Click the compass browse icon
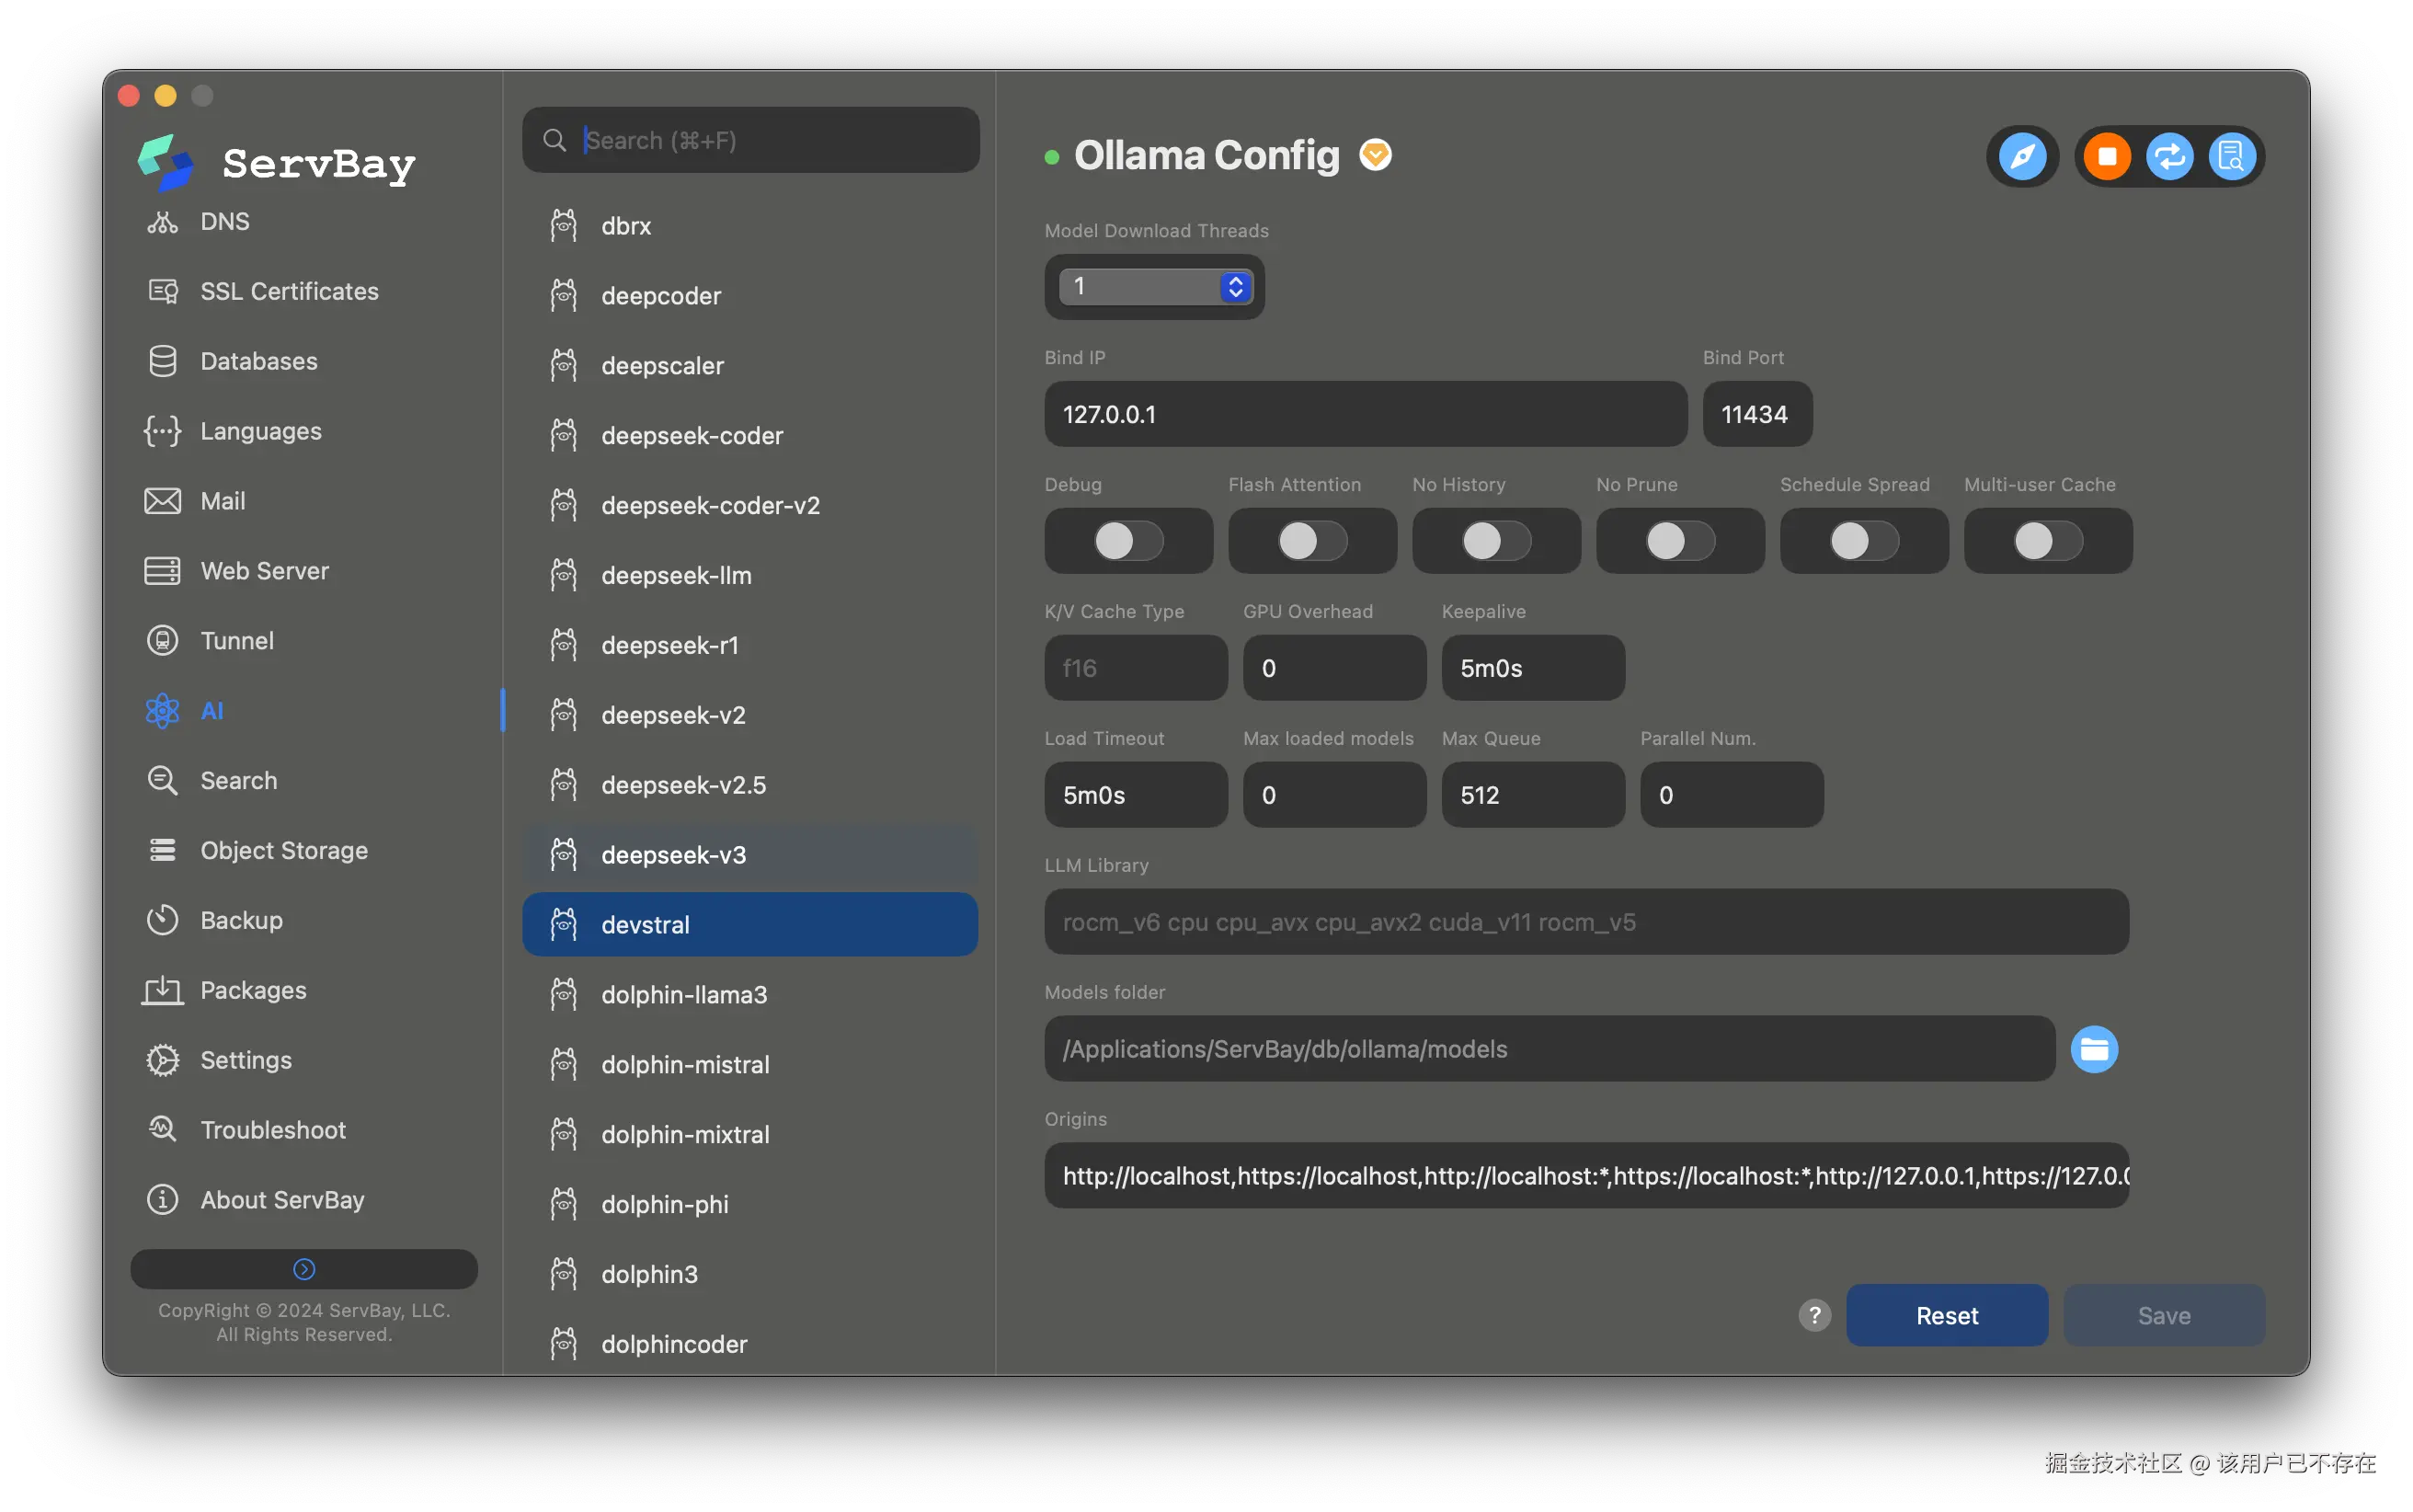 click(x=2021, y=157)
